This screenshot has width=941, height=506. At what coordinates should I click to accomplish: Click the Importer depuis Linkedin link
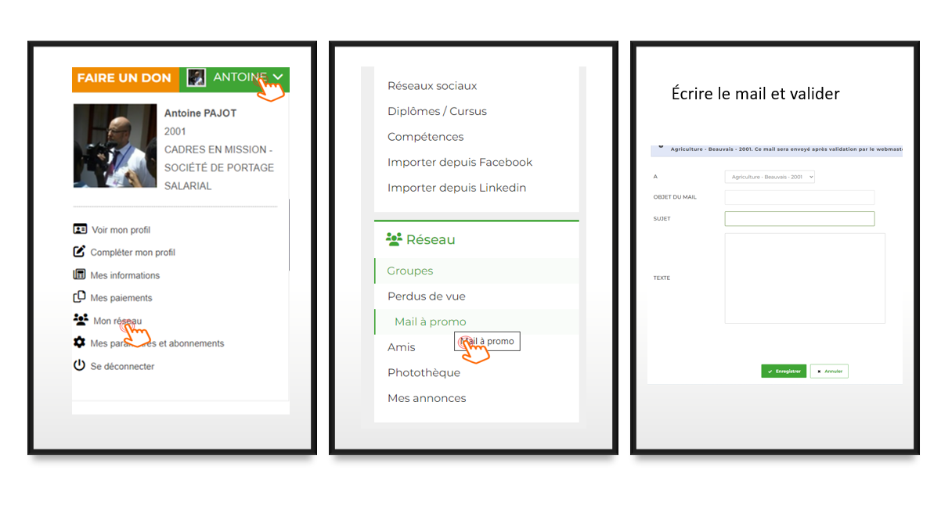(456, 188)
